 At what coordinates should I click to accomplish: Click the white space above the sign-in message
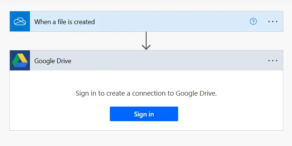tap(146, 78)
